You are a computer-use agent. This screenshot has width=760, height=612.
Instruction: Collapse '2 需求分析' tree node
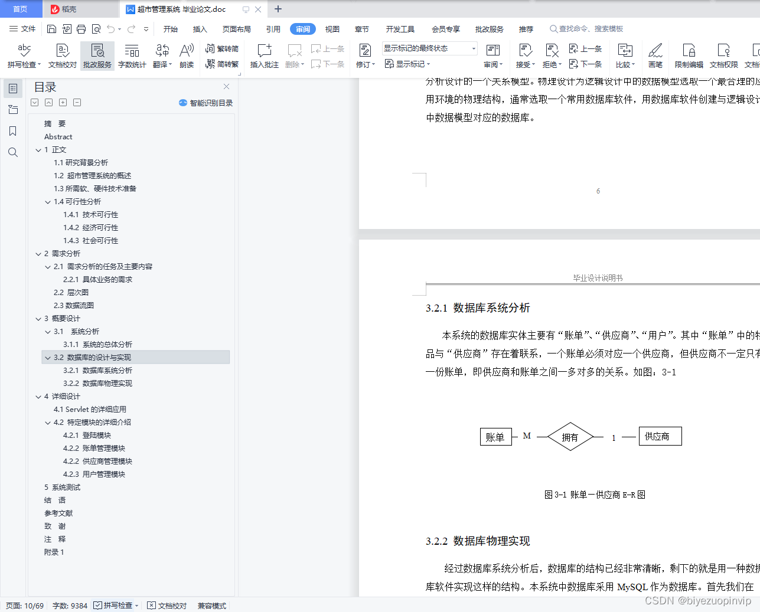38,254
